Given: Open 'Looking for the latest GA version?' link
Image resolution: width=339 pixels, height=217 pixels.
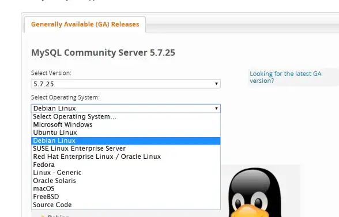Looking at the screenshot, I should 285,77.
